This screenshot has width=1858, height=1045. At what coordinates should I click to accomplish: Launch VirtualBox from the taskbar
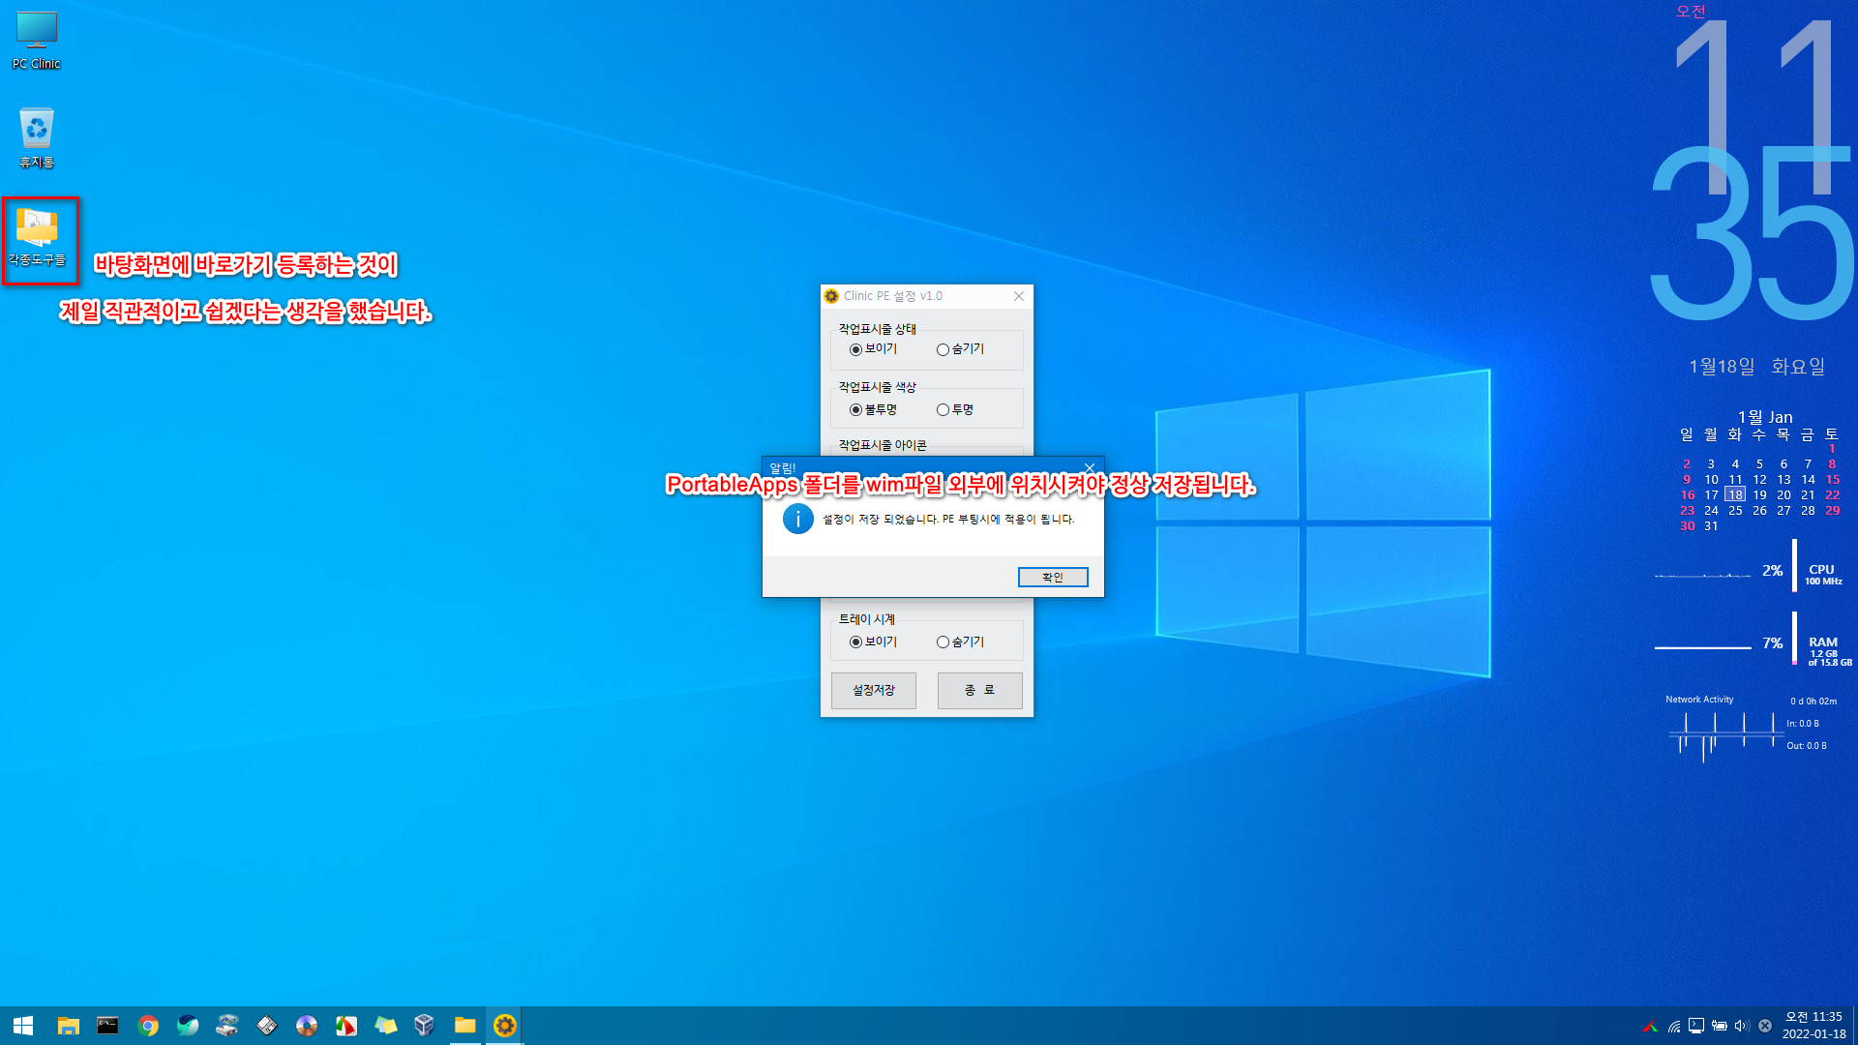point(424,1026)
